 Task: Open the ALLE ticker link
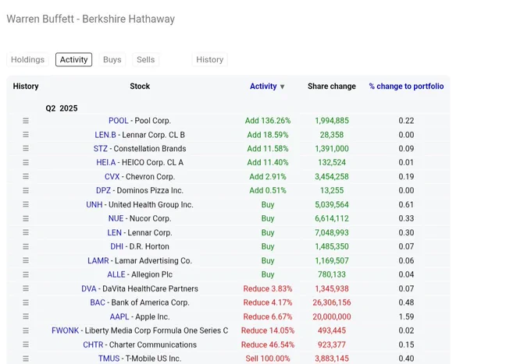[116, 275]
